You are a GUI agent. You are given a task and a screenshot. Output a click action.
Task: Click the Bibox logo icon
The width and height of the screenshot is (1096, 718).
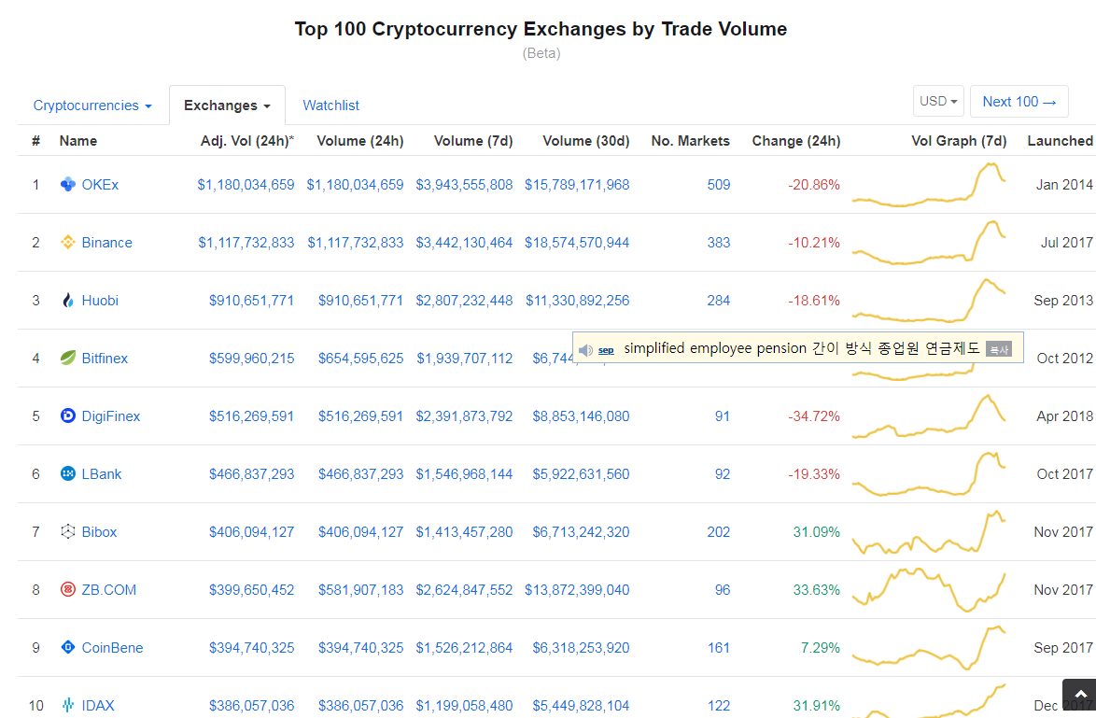point(68,532)
